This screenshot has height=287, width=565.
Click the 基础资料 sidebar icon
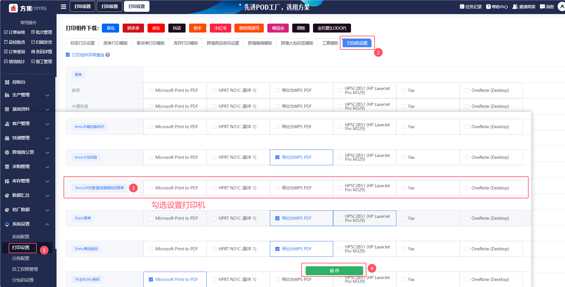coord(7,109)
